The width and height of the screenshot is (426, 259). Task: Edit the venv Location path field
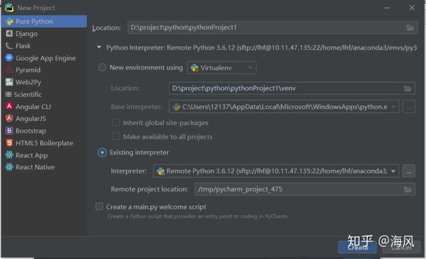coord(292,88)
